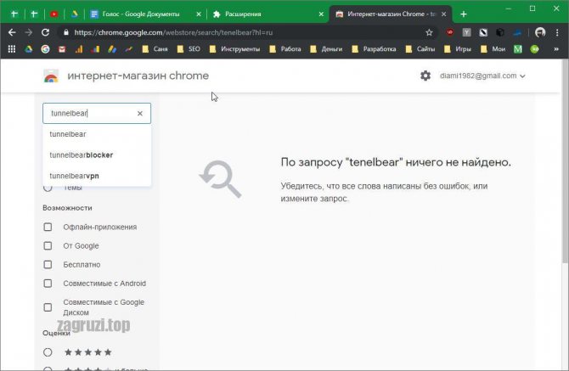The width and height of the screenshot is (569, 371).
Task: Close the Голос - Google Документы tab
Action: [x=199, y=14]
